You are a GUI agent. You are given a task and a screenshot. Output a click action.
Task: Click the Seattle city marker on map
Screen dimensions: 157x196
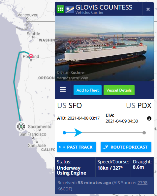(33, 37)
